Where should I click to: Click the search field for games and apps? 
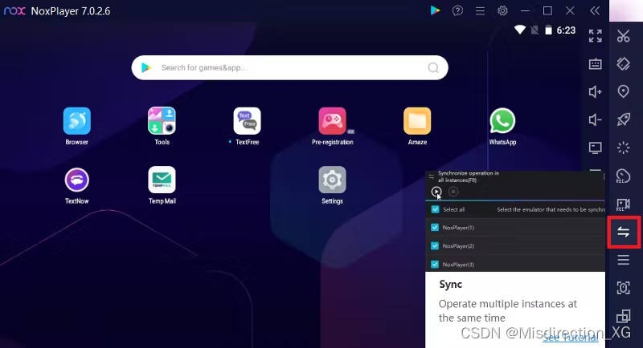tap(289, 67)
